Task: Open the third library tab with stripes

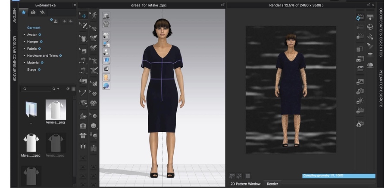Action: [x=42, y=12]
